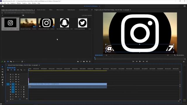This screenshot has width=187, height=105.
Task: Step forward one frame
Action: coord(143,62)
